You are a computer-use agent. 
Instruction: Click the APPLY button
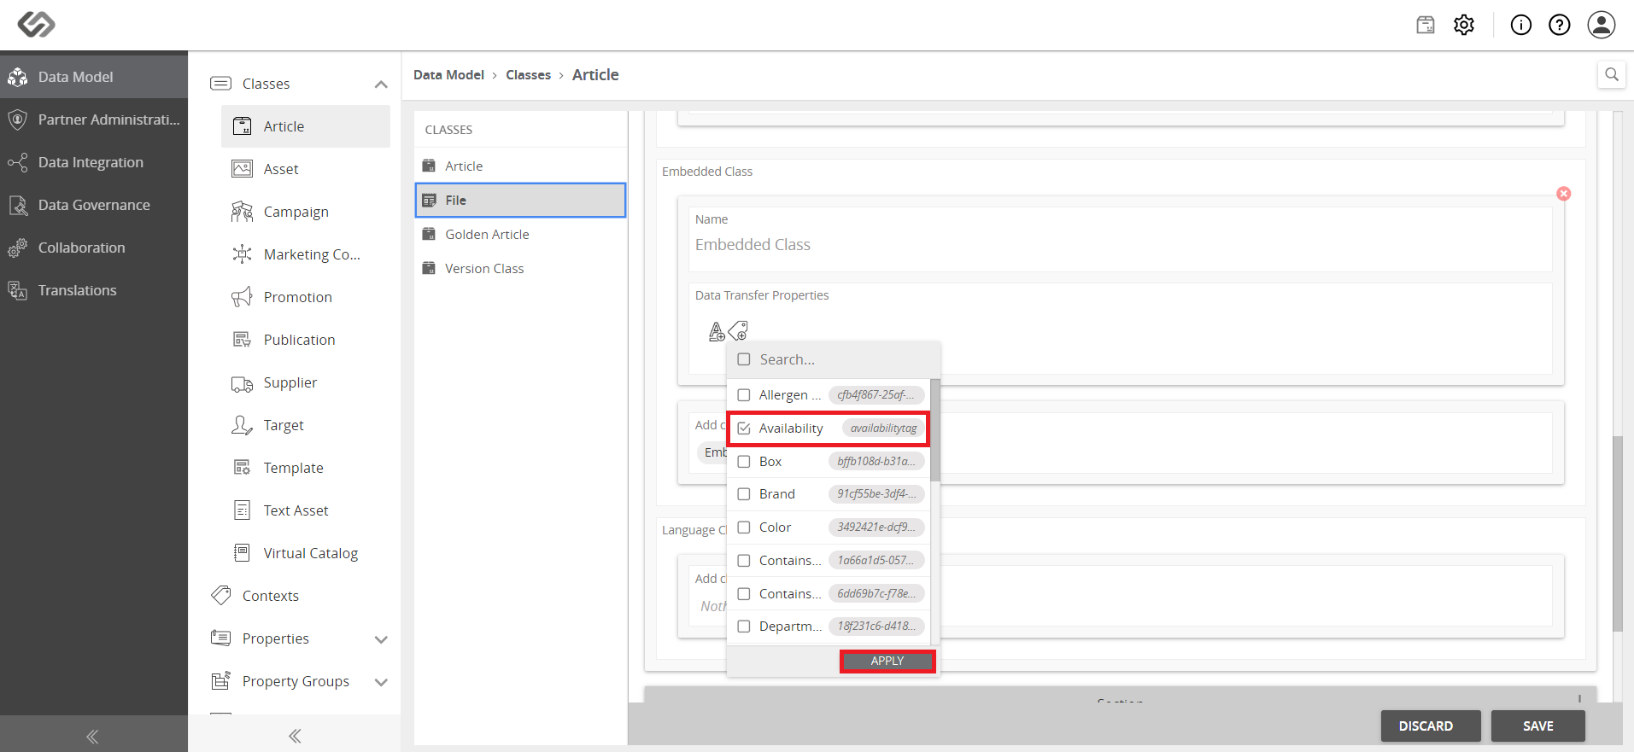(x=887, y=661)
